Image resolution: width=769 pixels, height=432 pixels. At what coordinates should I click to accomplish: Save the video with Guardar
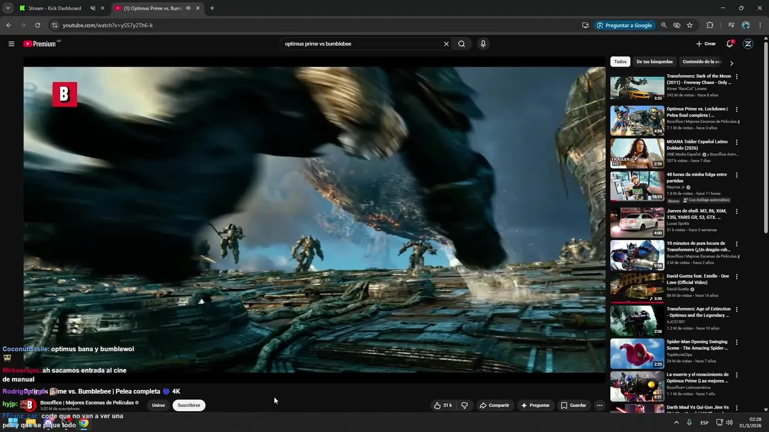(x=573, y=406)
